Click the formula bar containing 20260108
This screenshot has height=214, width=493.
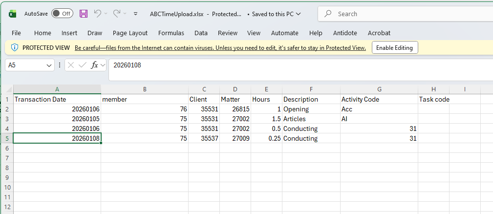(x=300, y=70)
